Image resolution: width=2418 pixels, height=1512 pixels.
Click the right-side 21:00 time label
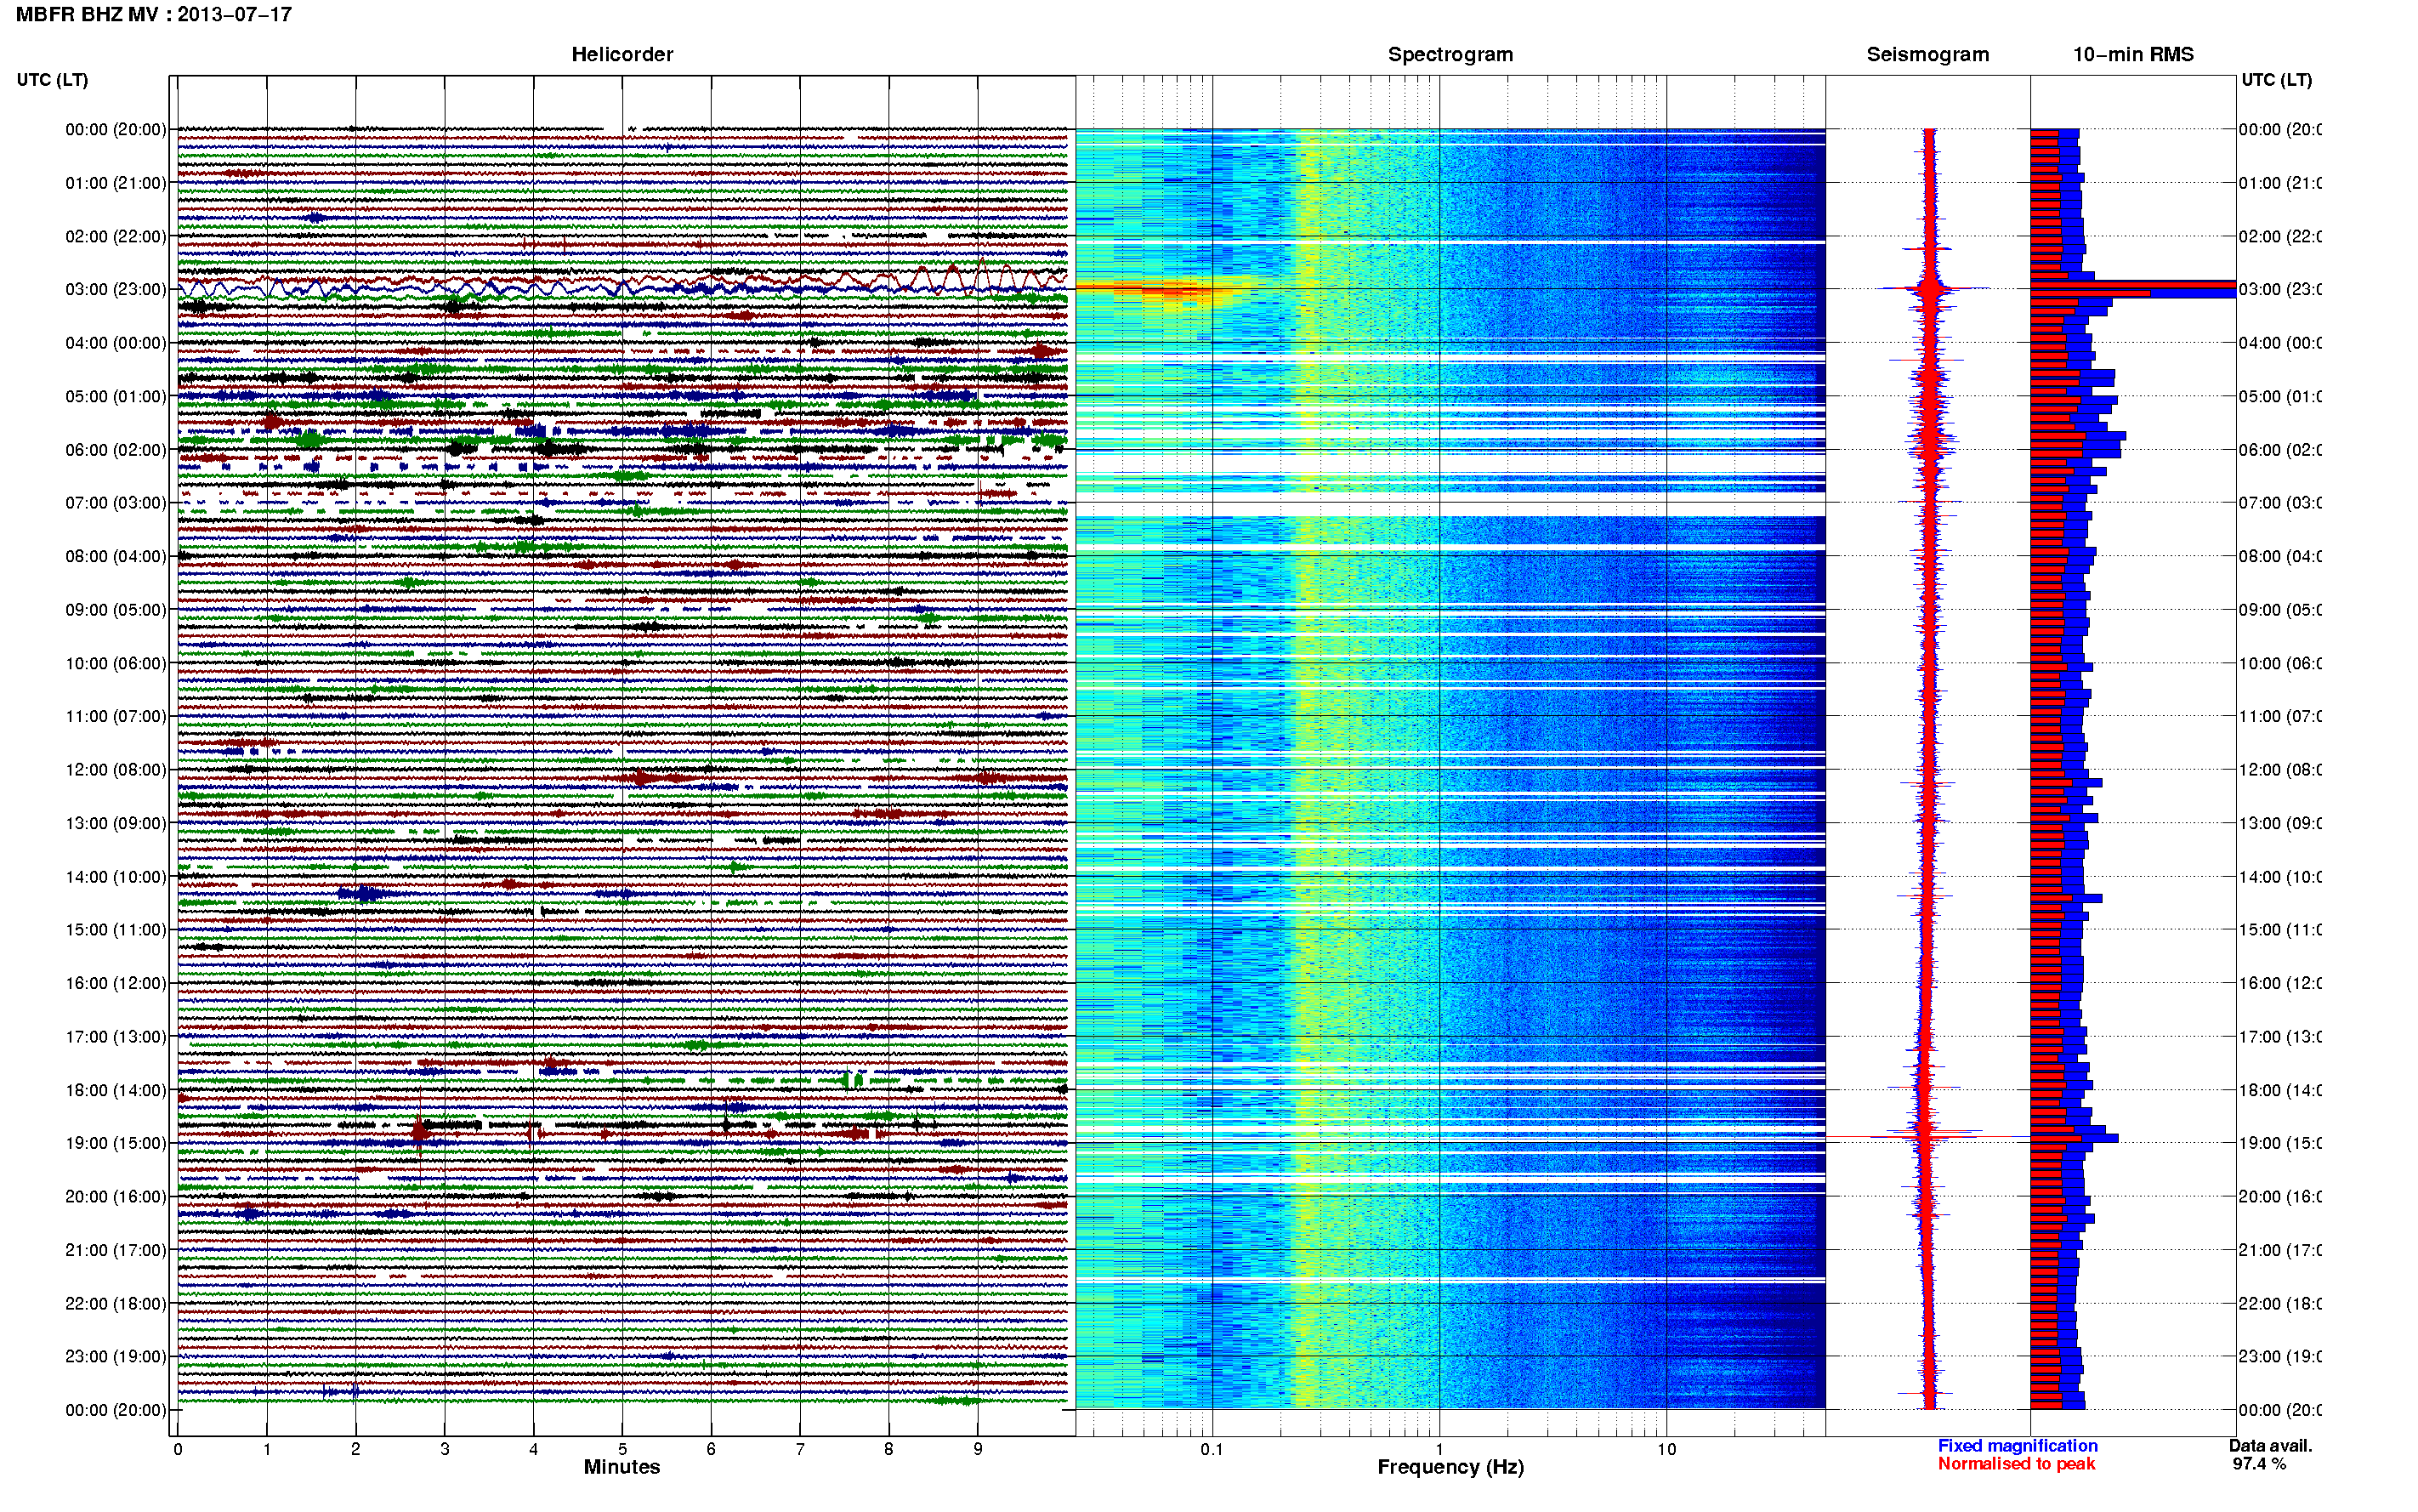coord(2279,1250)
